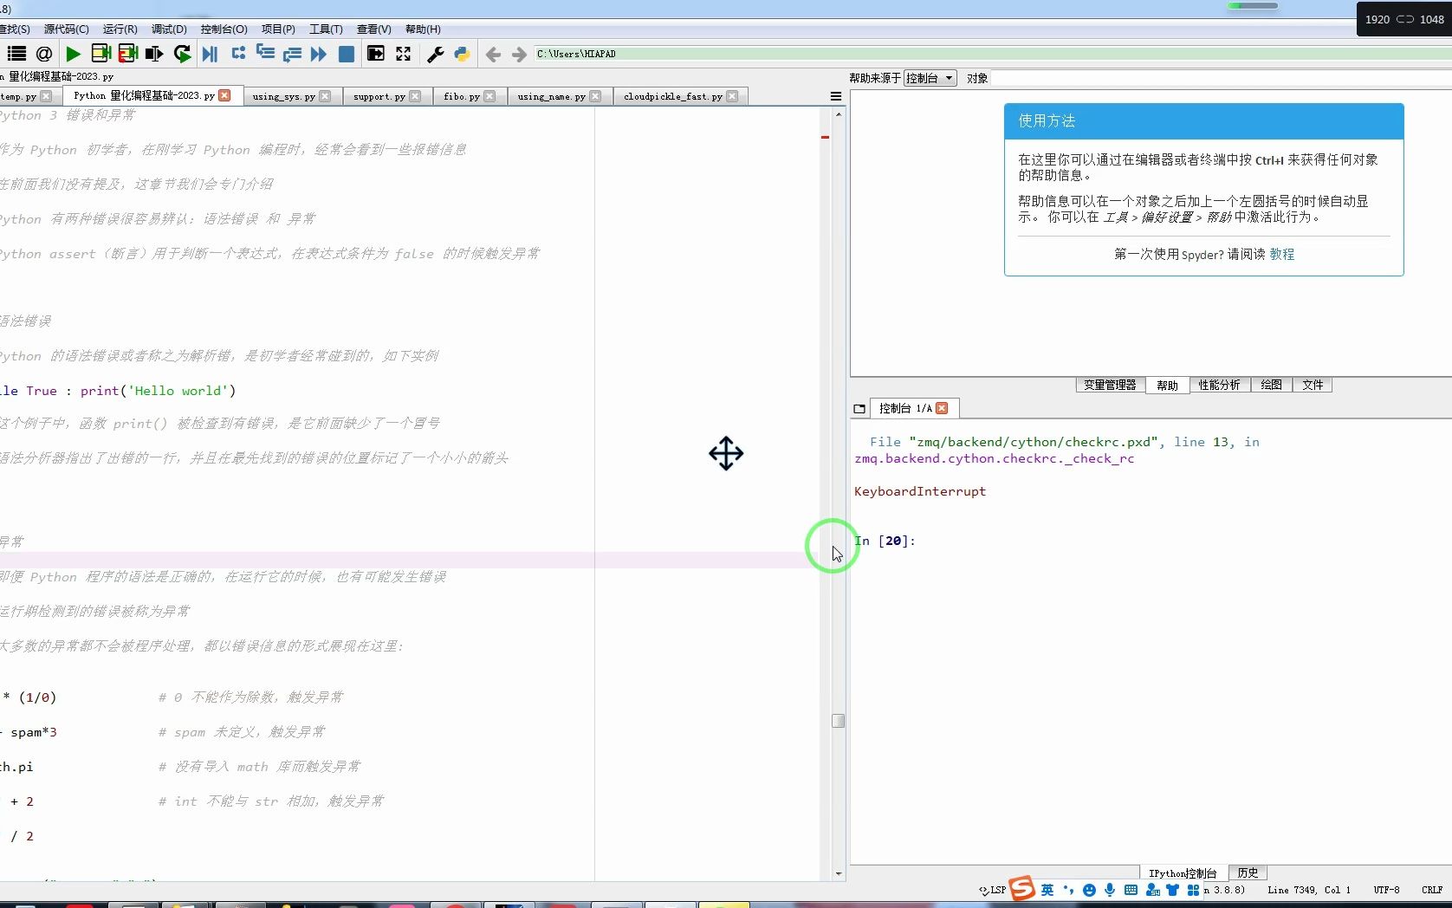Open 工具(T) menu
Image resolution: width=1452 pixels, height=908 pixels.
[x=326, y=29]
